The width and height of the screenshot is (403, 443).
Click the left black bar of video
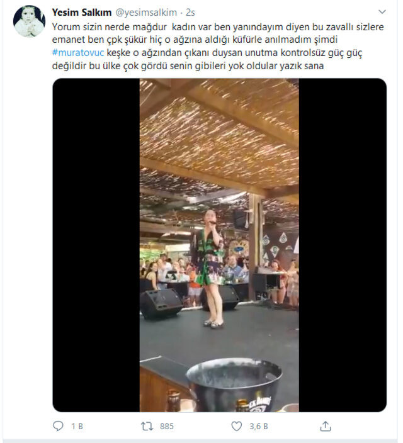[96, 245]
